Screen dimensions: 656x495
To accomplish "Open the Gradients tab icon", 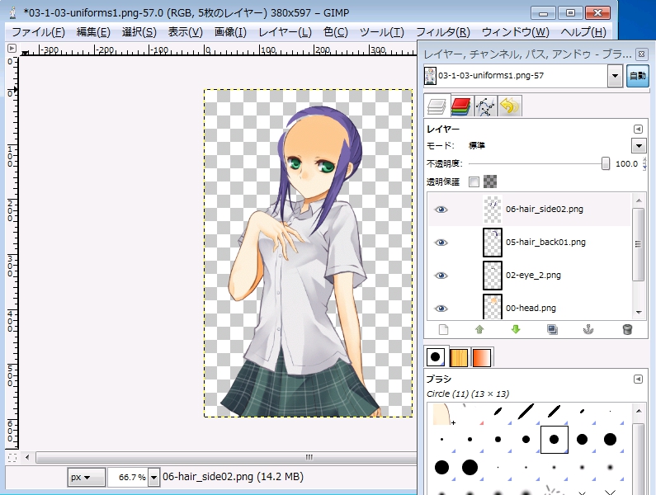I will (x=482, y=358).
